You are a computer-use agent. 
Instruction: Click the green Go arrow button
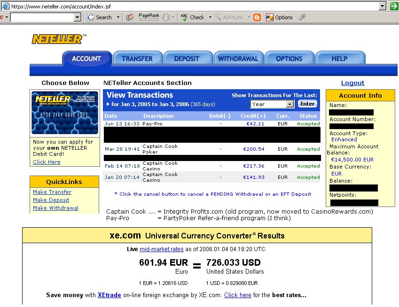point(394,6)
